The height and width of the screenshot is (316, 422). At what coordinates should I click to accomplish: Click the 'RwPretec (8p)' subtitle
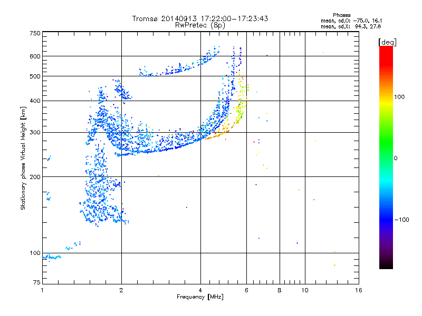[x=200, y=25]
